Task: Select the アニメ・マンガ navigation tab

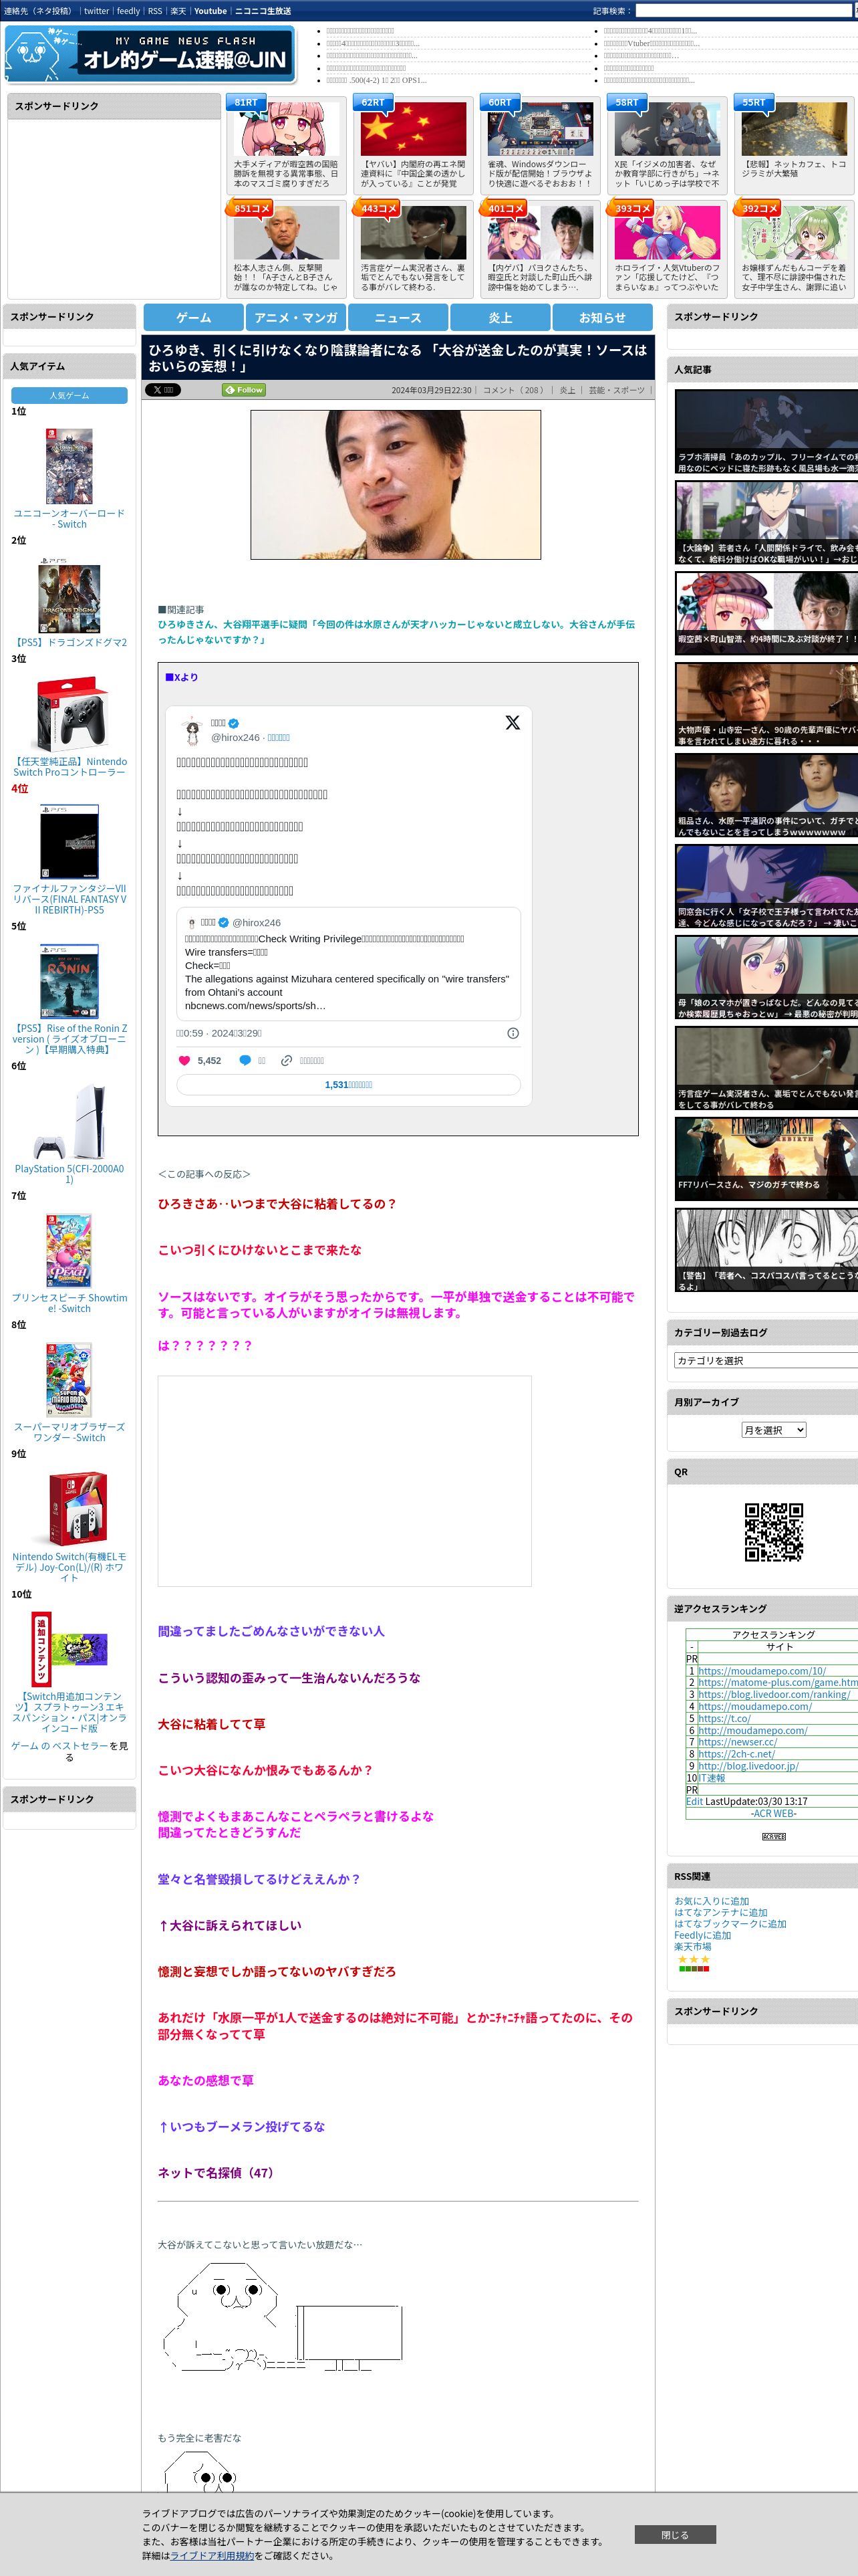Action: click(295, 317)
